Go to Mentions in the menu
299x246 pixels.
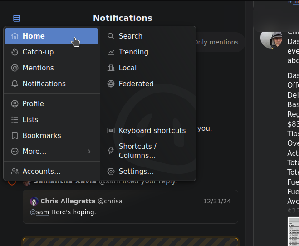point(51,68)
